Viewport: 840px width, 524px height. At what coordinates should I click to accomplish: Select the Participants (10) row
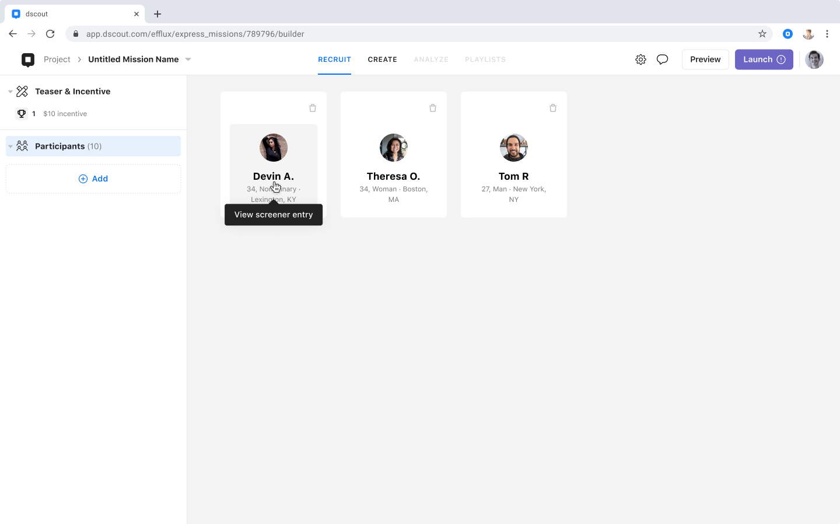(x=93, y=146)
